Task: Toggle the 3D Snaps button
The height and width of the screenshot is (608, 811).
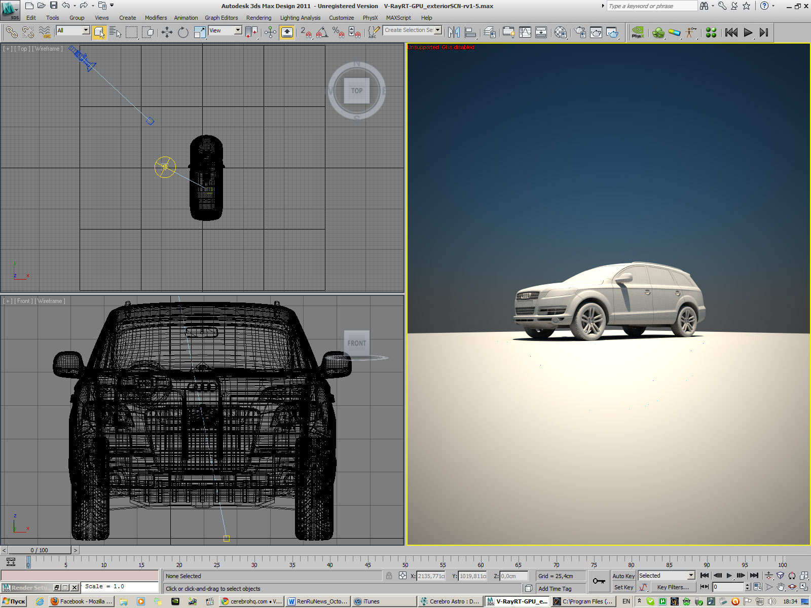Action: coord(305,32)
